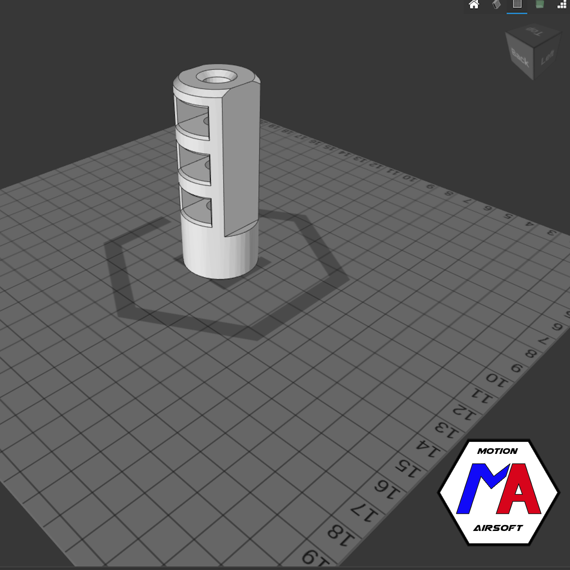
Task: Click the Home view icon
Action: point(474,4)
